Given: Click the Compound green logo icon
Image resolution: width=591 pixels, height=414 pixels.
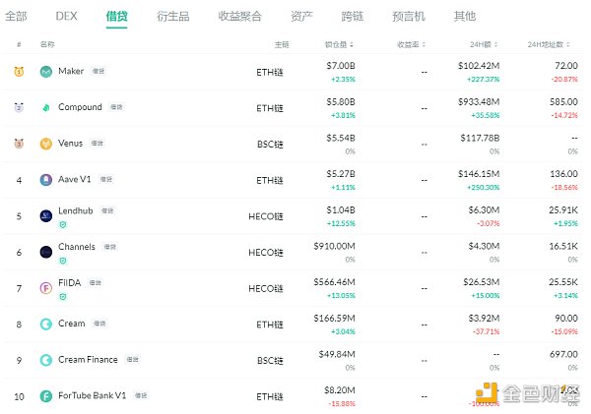Looking at the screenshot, I should point(46,107).
